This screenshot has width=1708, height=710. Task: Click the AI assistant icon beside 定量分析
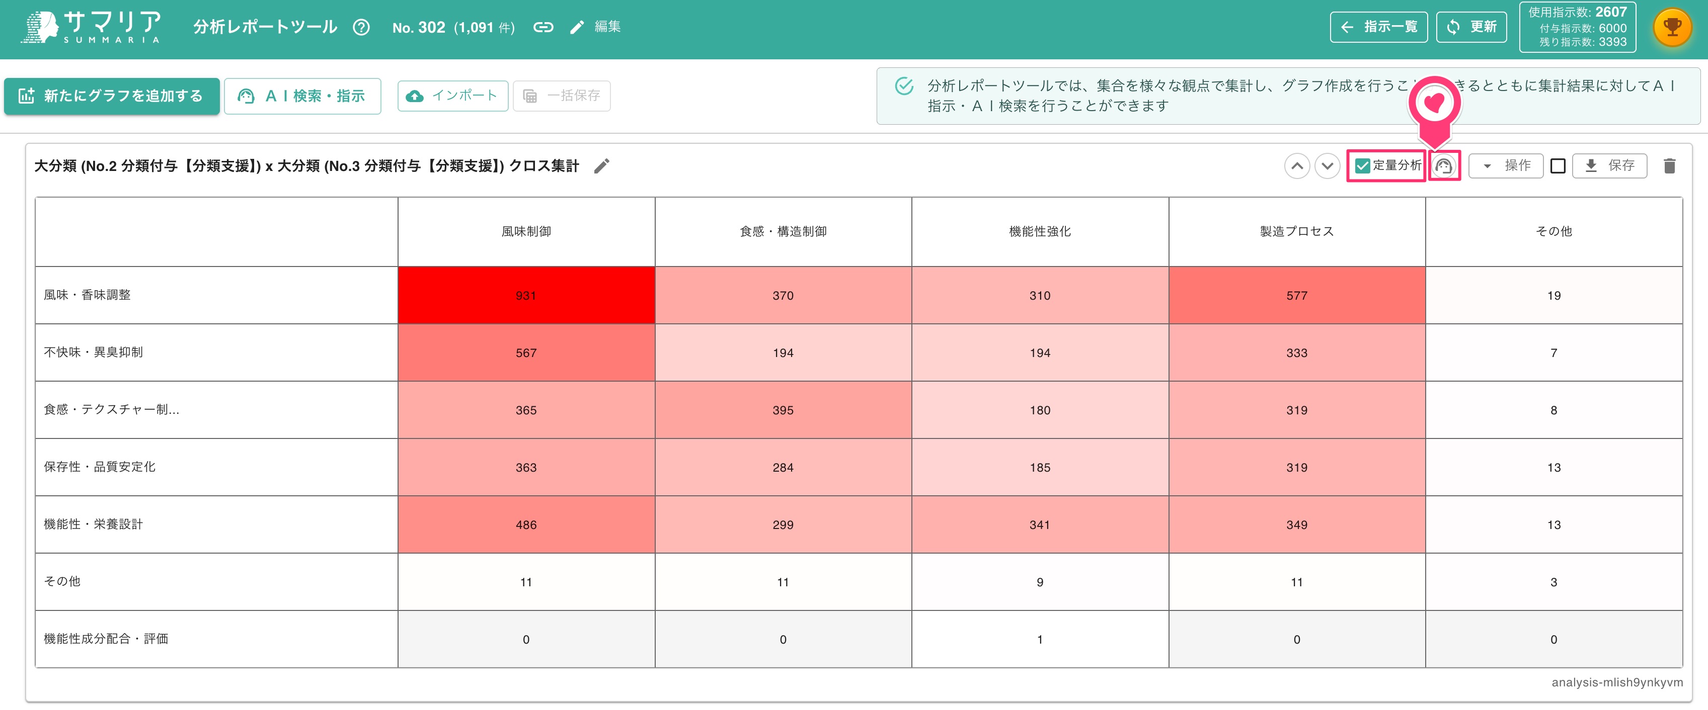point(1443,165)
